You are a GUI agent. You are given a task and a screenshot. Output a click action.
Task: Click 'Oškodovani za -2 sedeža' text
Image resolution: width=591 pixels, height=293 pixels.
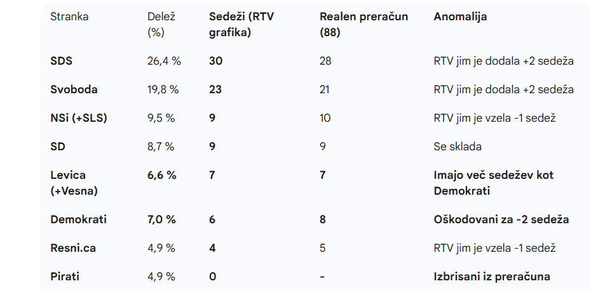click(x=501, y=219)
